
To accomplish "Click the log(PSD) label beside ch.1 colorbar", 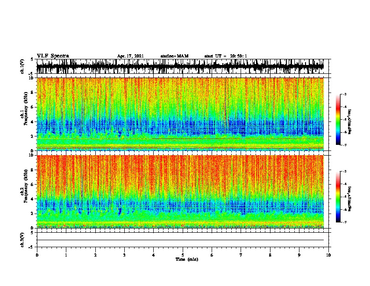I will tap(350, 122).
